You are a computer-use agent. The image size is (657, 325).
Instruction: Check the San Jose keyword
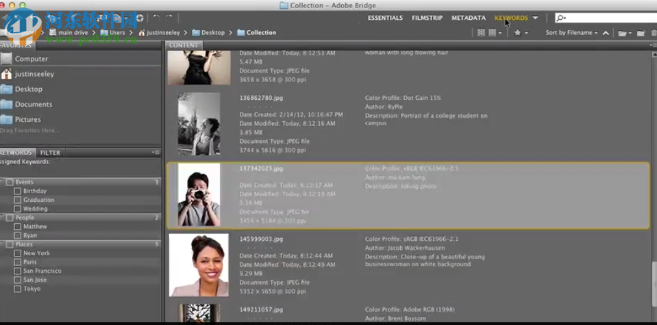(x=17, y=280)
